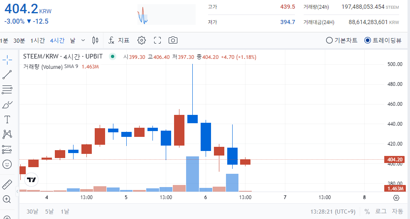Expand the time interval dropdown chevron

pyautogui.click(x=83, y=40)
